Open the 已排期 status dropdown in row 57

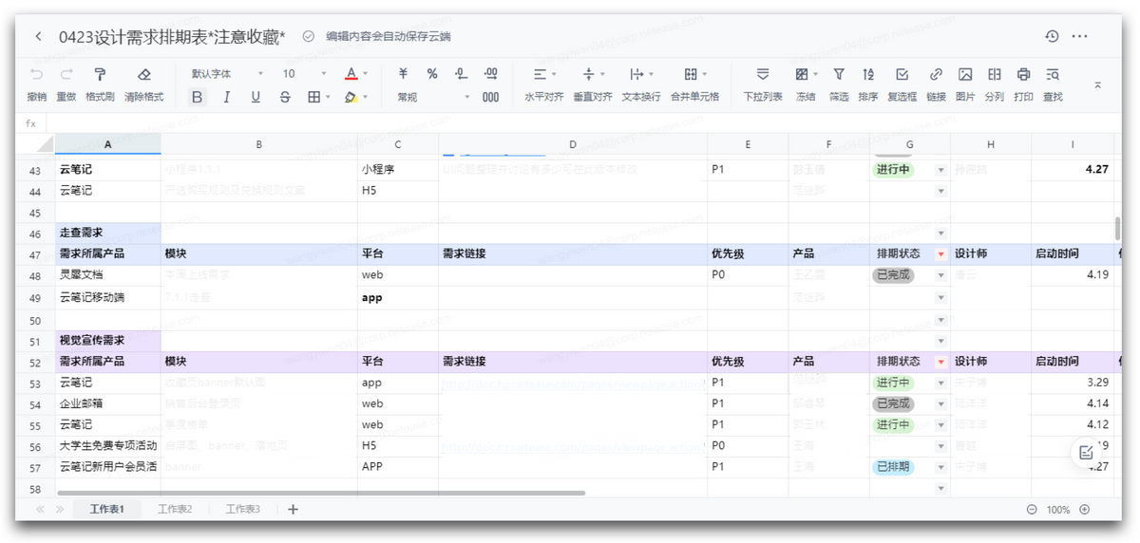[x=941, y=467]
